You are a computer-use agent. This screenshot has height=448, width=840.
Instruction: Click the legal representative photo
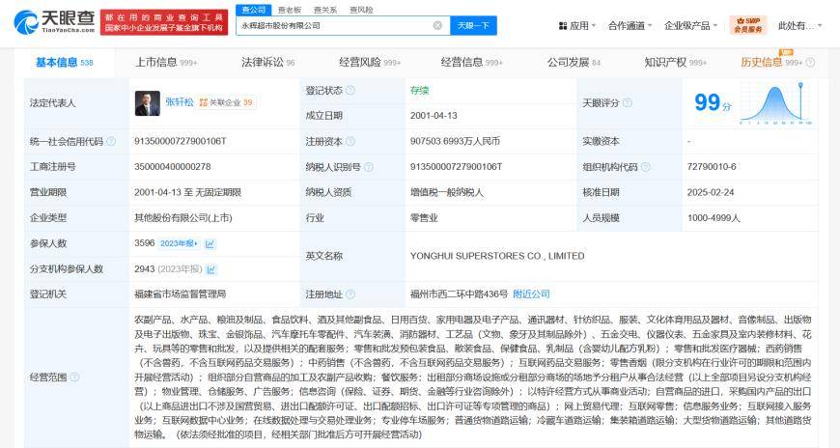(x=148, y=103)
